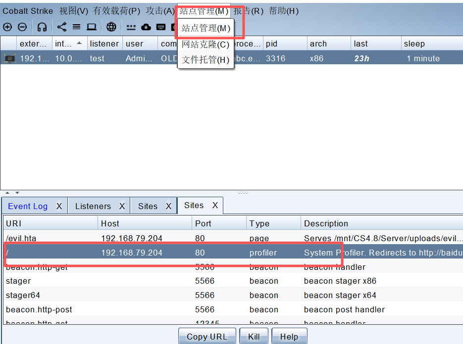The image size is (463, 344).
Task: Click the Help button
Action: (289, 336)
